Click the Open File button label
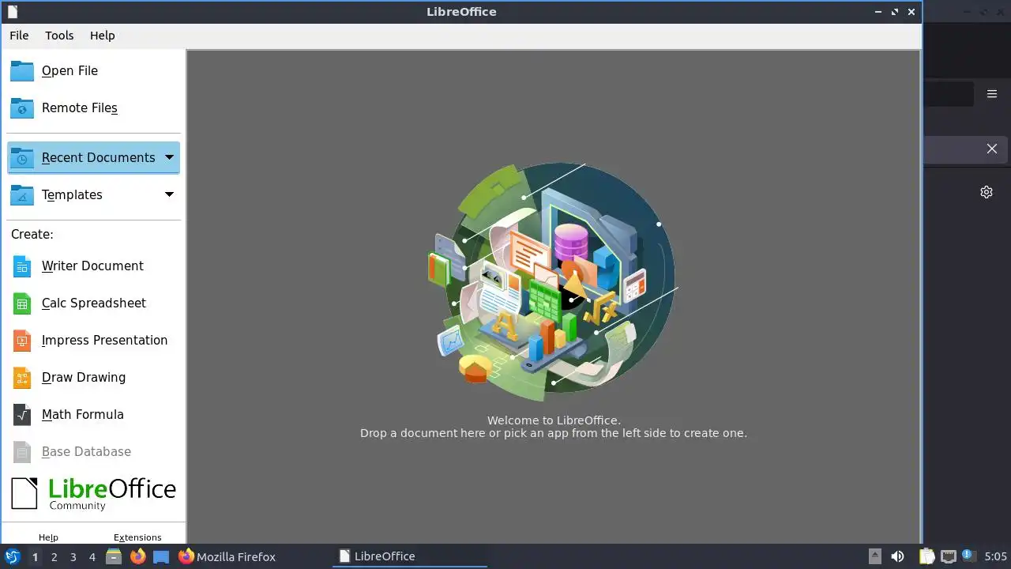 [x=70, y=71]
